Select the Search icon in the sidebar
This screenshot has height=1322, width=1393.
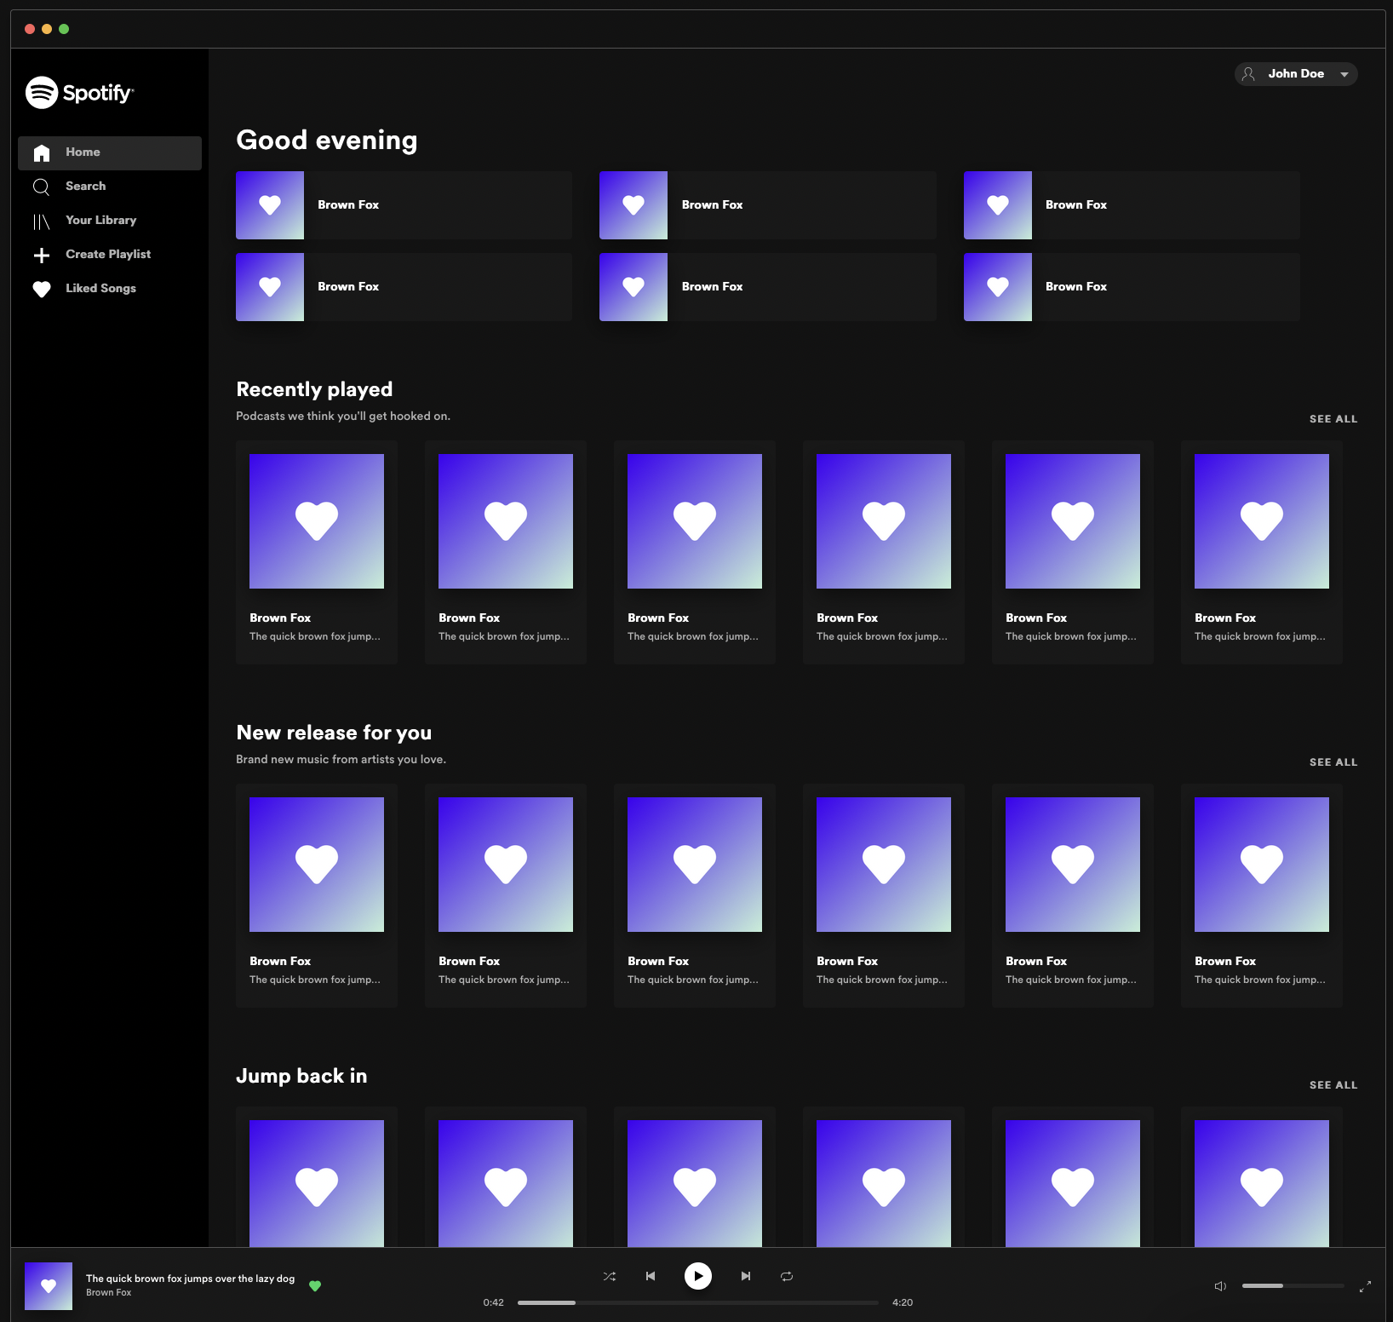[x=41, y=186]
